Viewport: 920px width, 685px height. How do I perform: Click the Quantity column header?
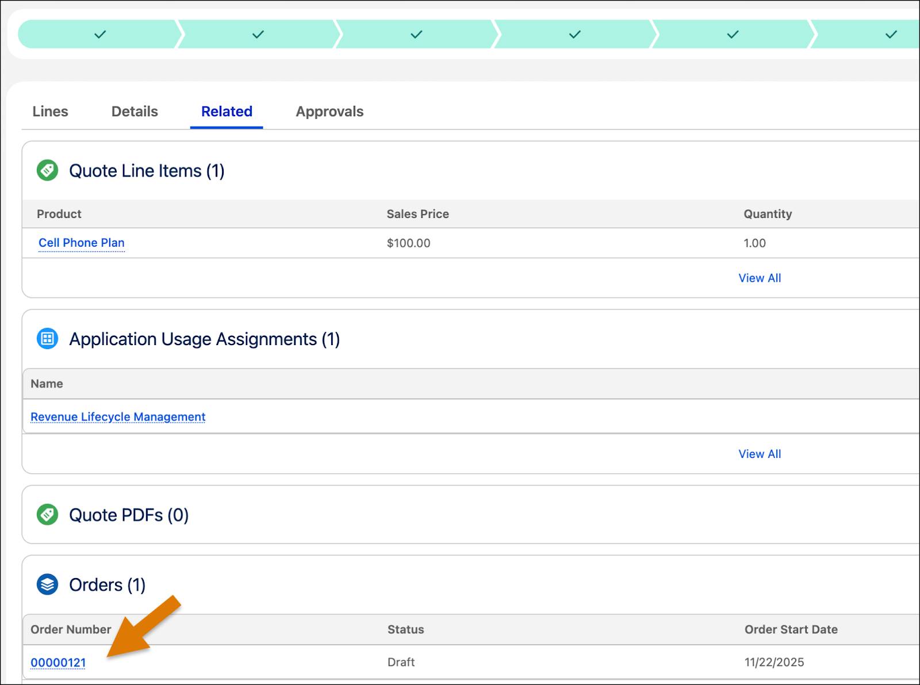pyautogui.click(x=768, y=214)
